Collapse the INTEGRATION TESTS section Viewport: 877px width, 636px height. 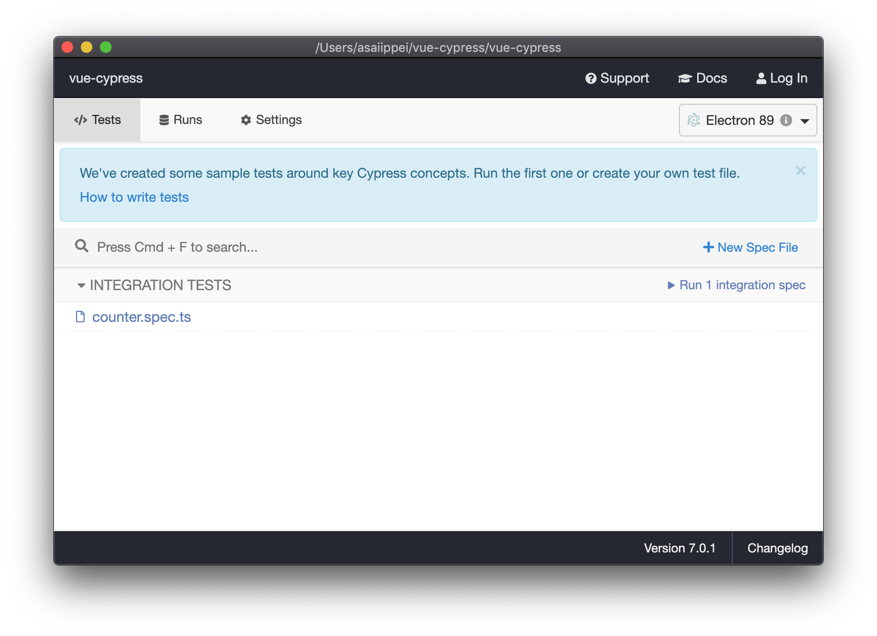coord(154,285)
